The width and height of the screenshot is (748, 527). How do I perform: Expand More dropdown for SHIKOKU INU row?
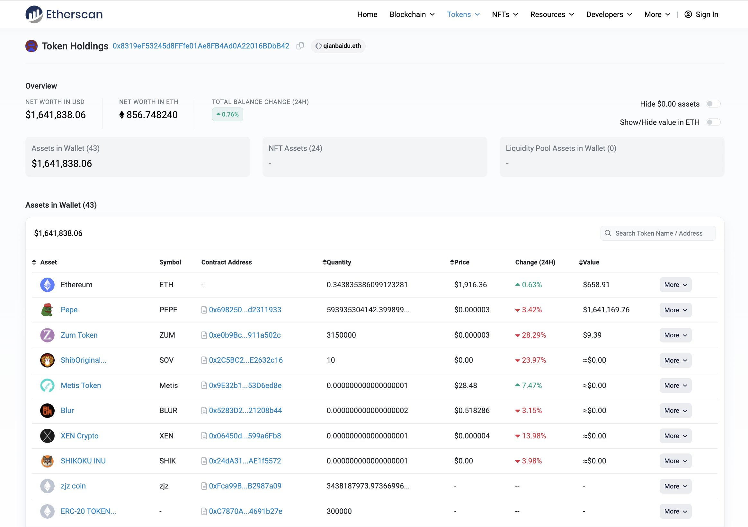click(675, 461)
